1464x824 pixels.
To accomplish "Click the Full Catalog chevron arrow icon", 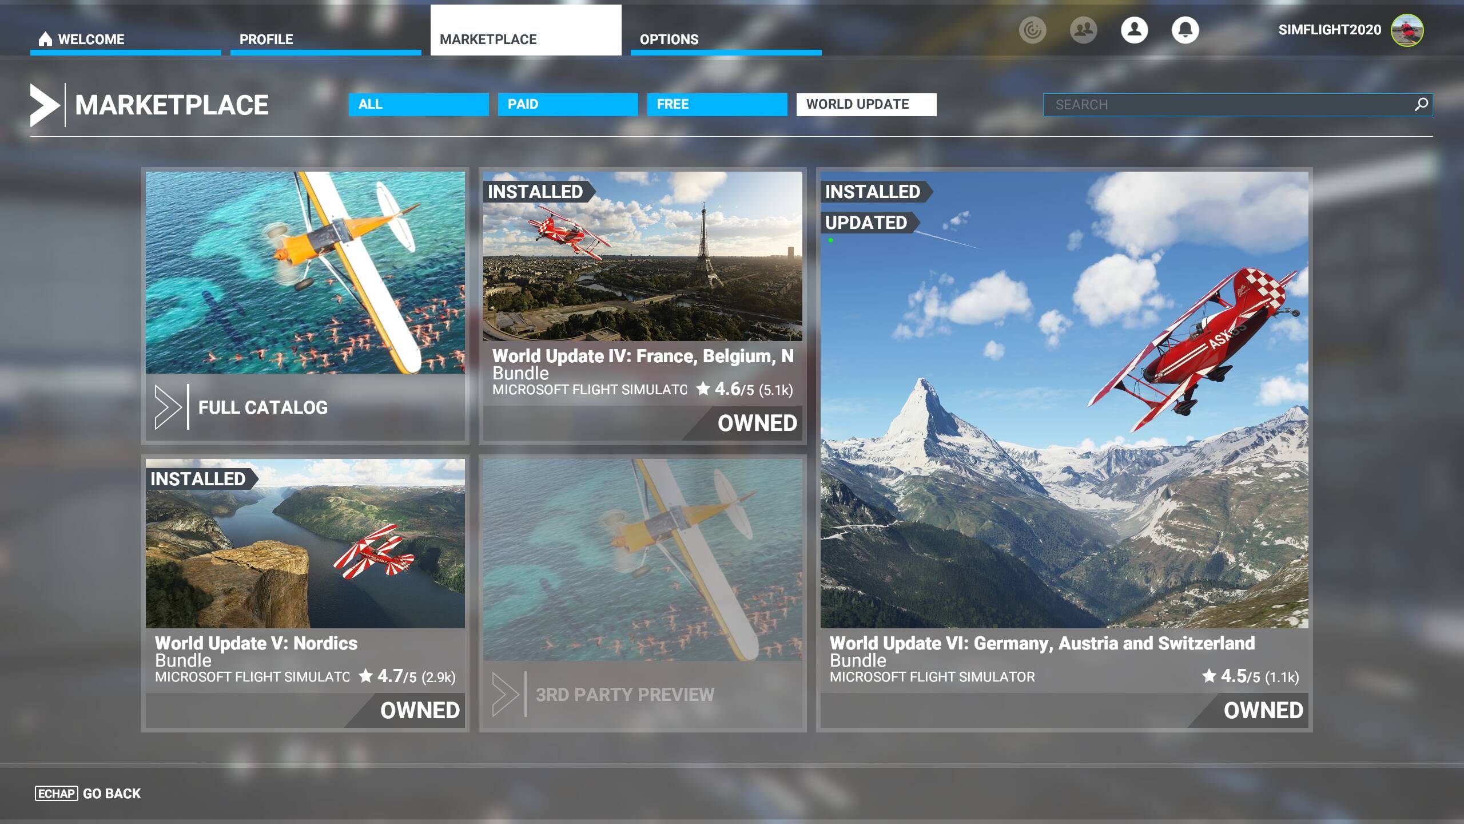I will (x=168, y=407).
